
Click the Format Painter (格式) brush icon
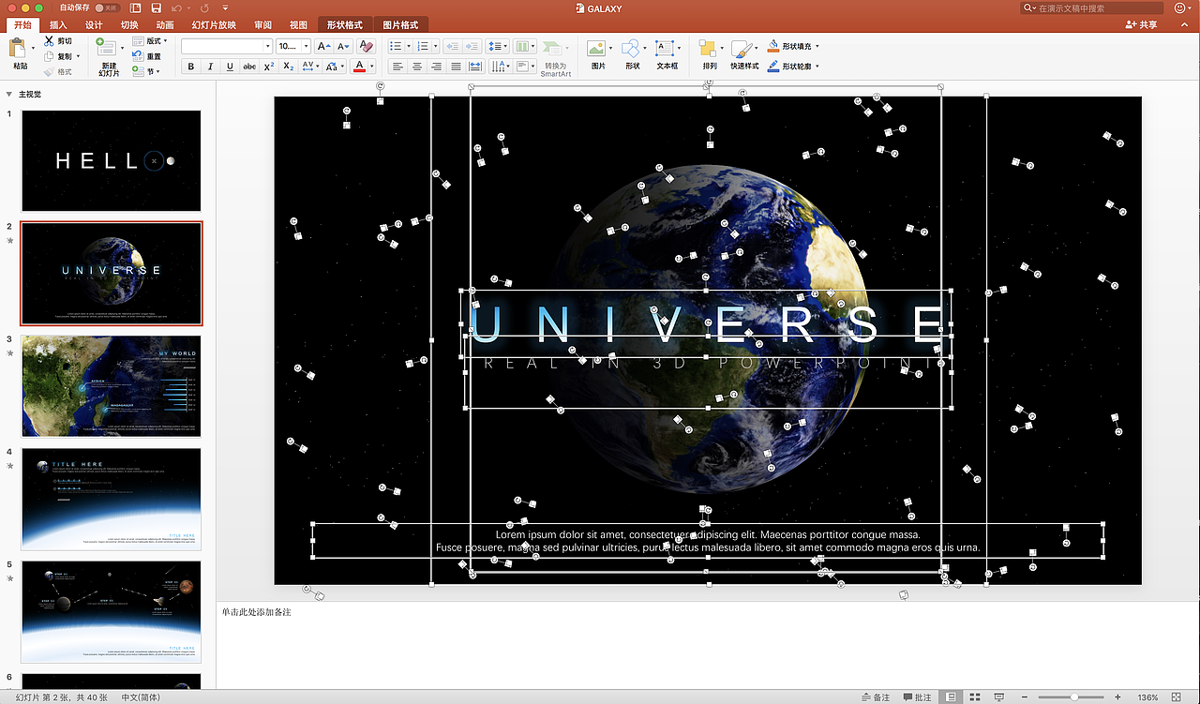pyautogui.click(x=48, y=71)
